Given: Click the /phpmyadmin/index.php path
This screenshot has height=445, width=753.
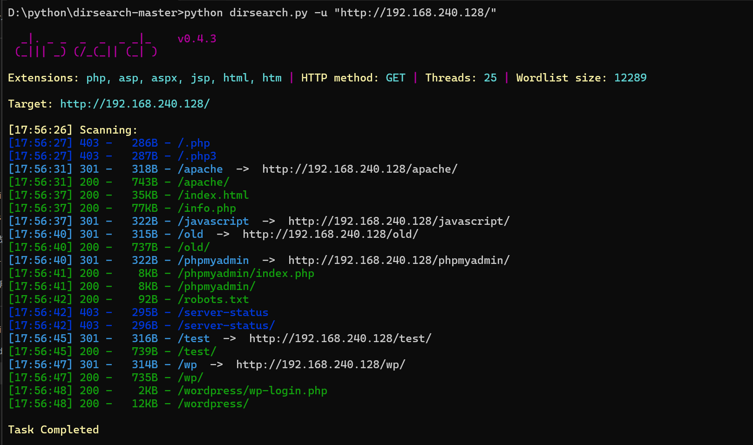Looking at the screenshot, I should click(246, 273).
